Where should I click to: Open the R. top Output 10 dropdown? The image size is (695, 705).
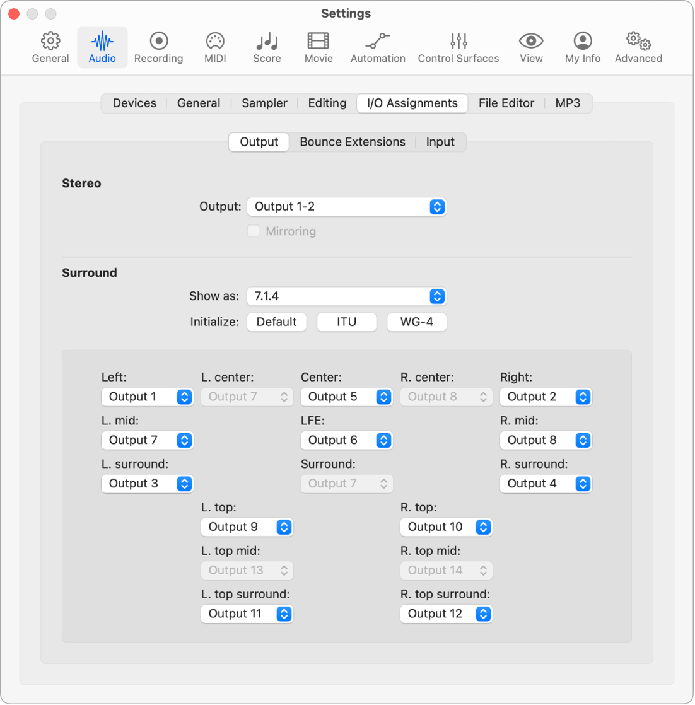pyautogui.click(x=447, y=527)
